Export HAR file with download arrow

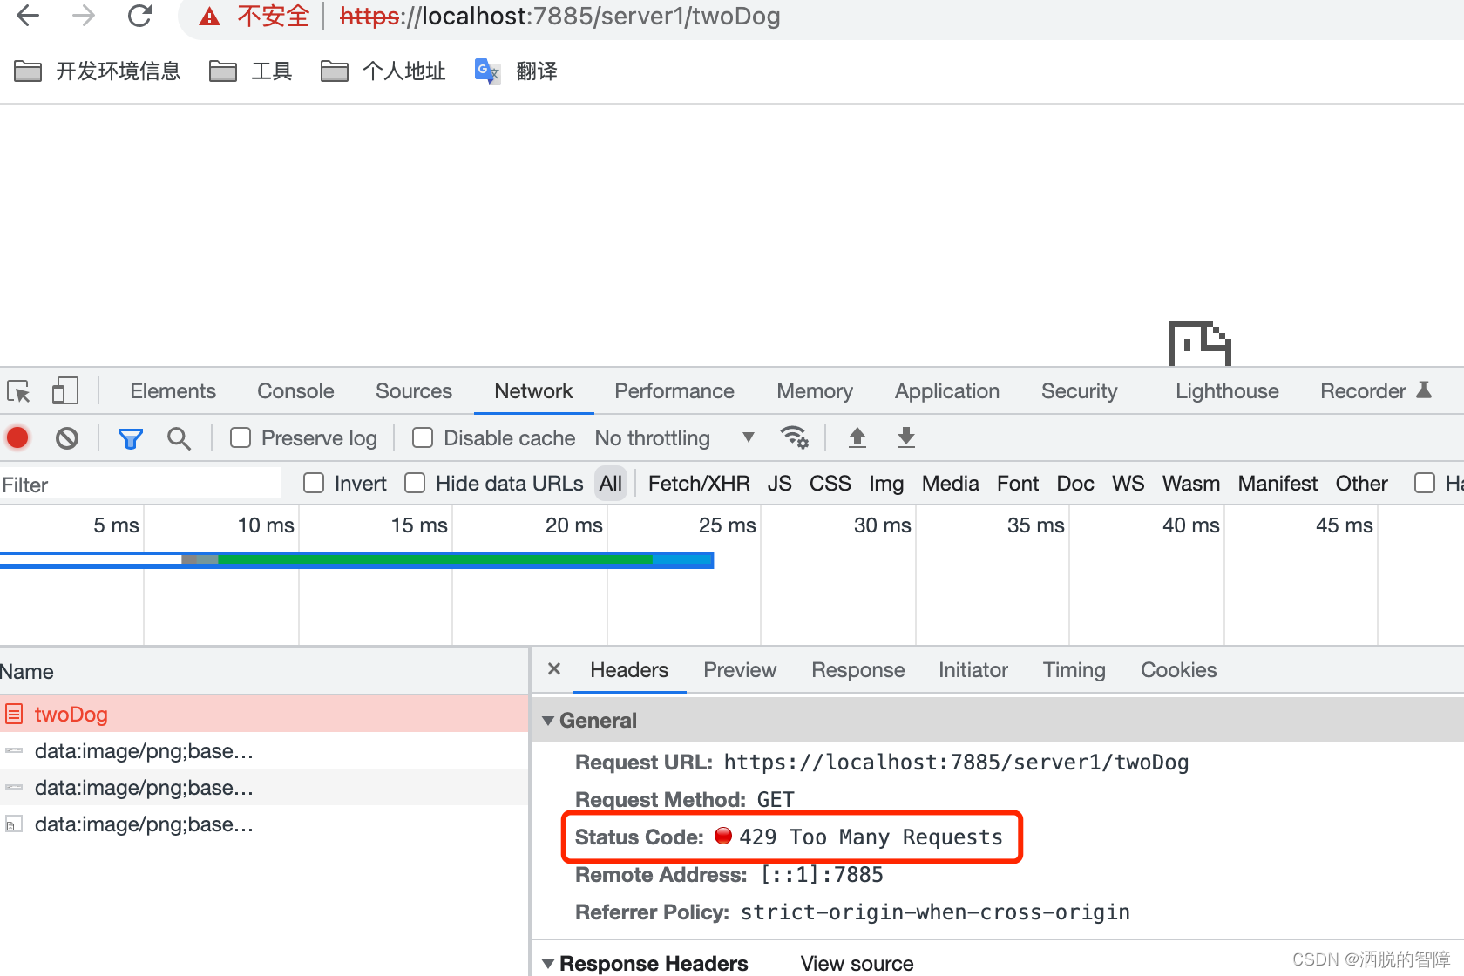point(906,437)
